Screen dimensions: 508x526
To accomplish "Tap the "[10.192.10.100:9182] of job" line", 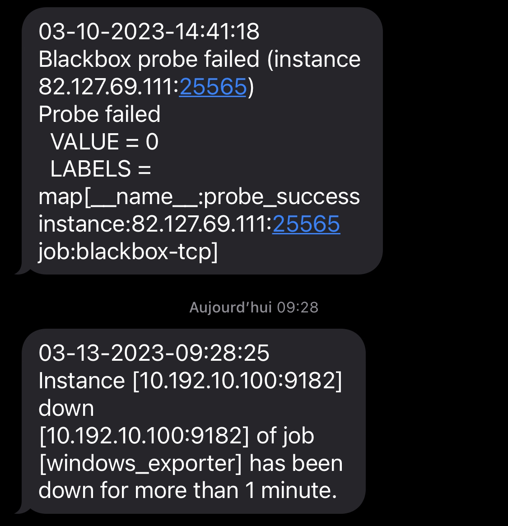I will tap(177, 436).
